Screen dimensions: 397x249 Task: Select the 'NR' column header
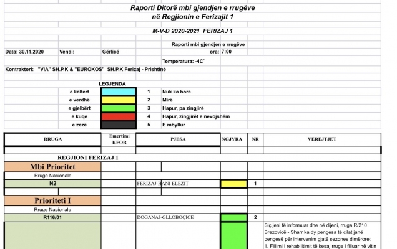pos(255,139)
